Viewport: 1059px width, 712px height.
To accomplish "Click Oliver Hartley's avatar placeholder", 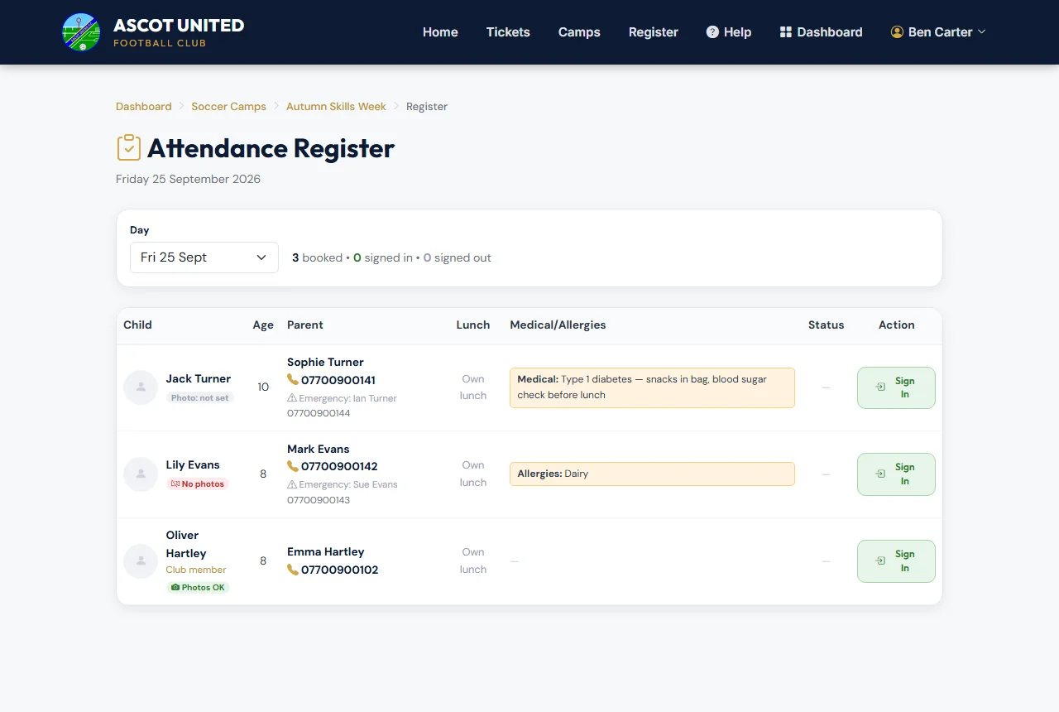I will pos(141,561).
